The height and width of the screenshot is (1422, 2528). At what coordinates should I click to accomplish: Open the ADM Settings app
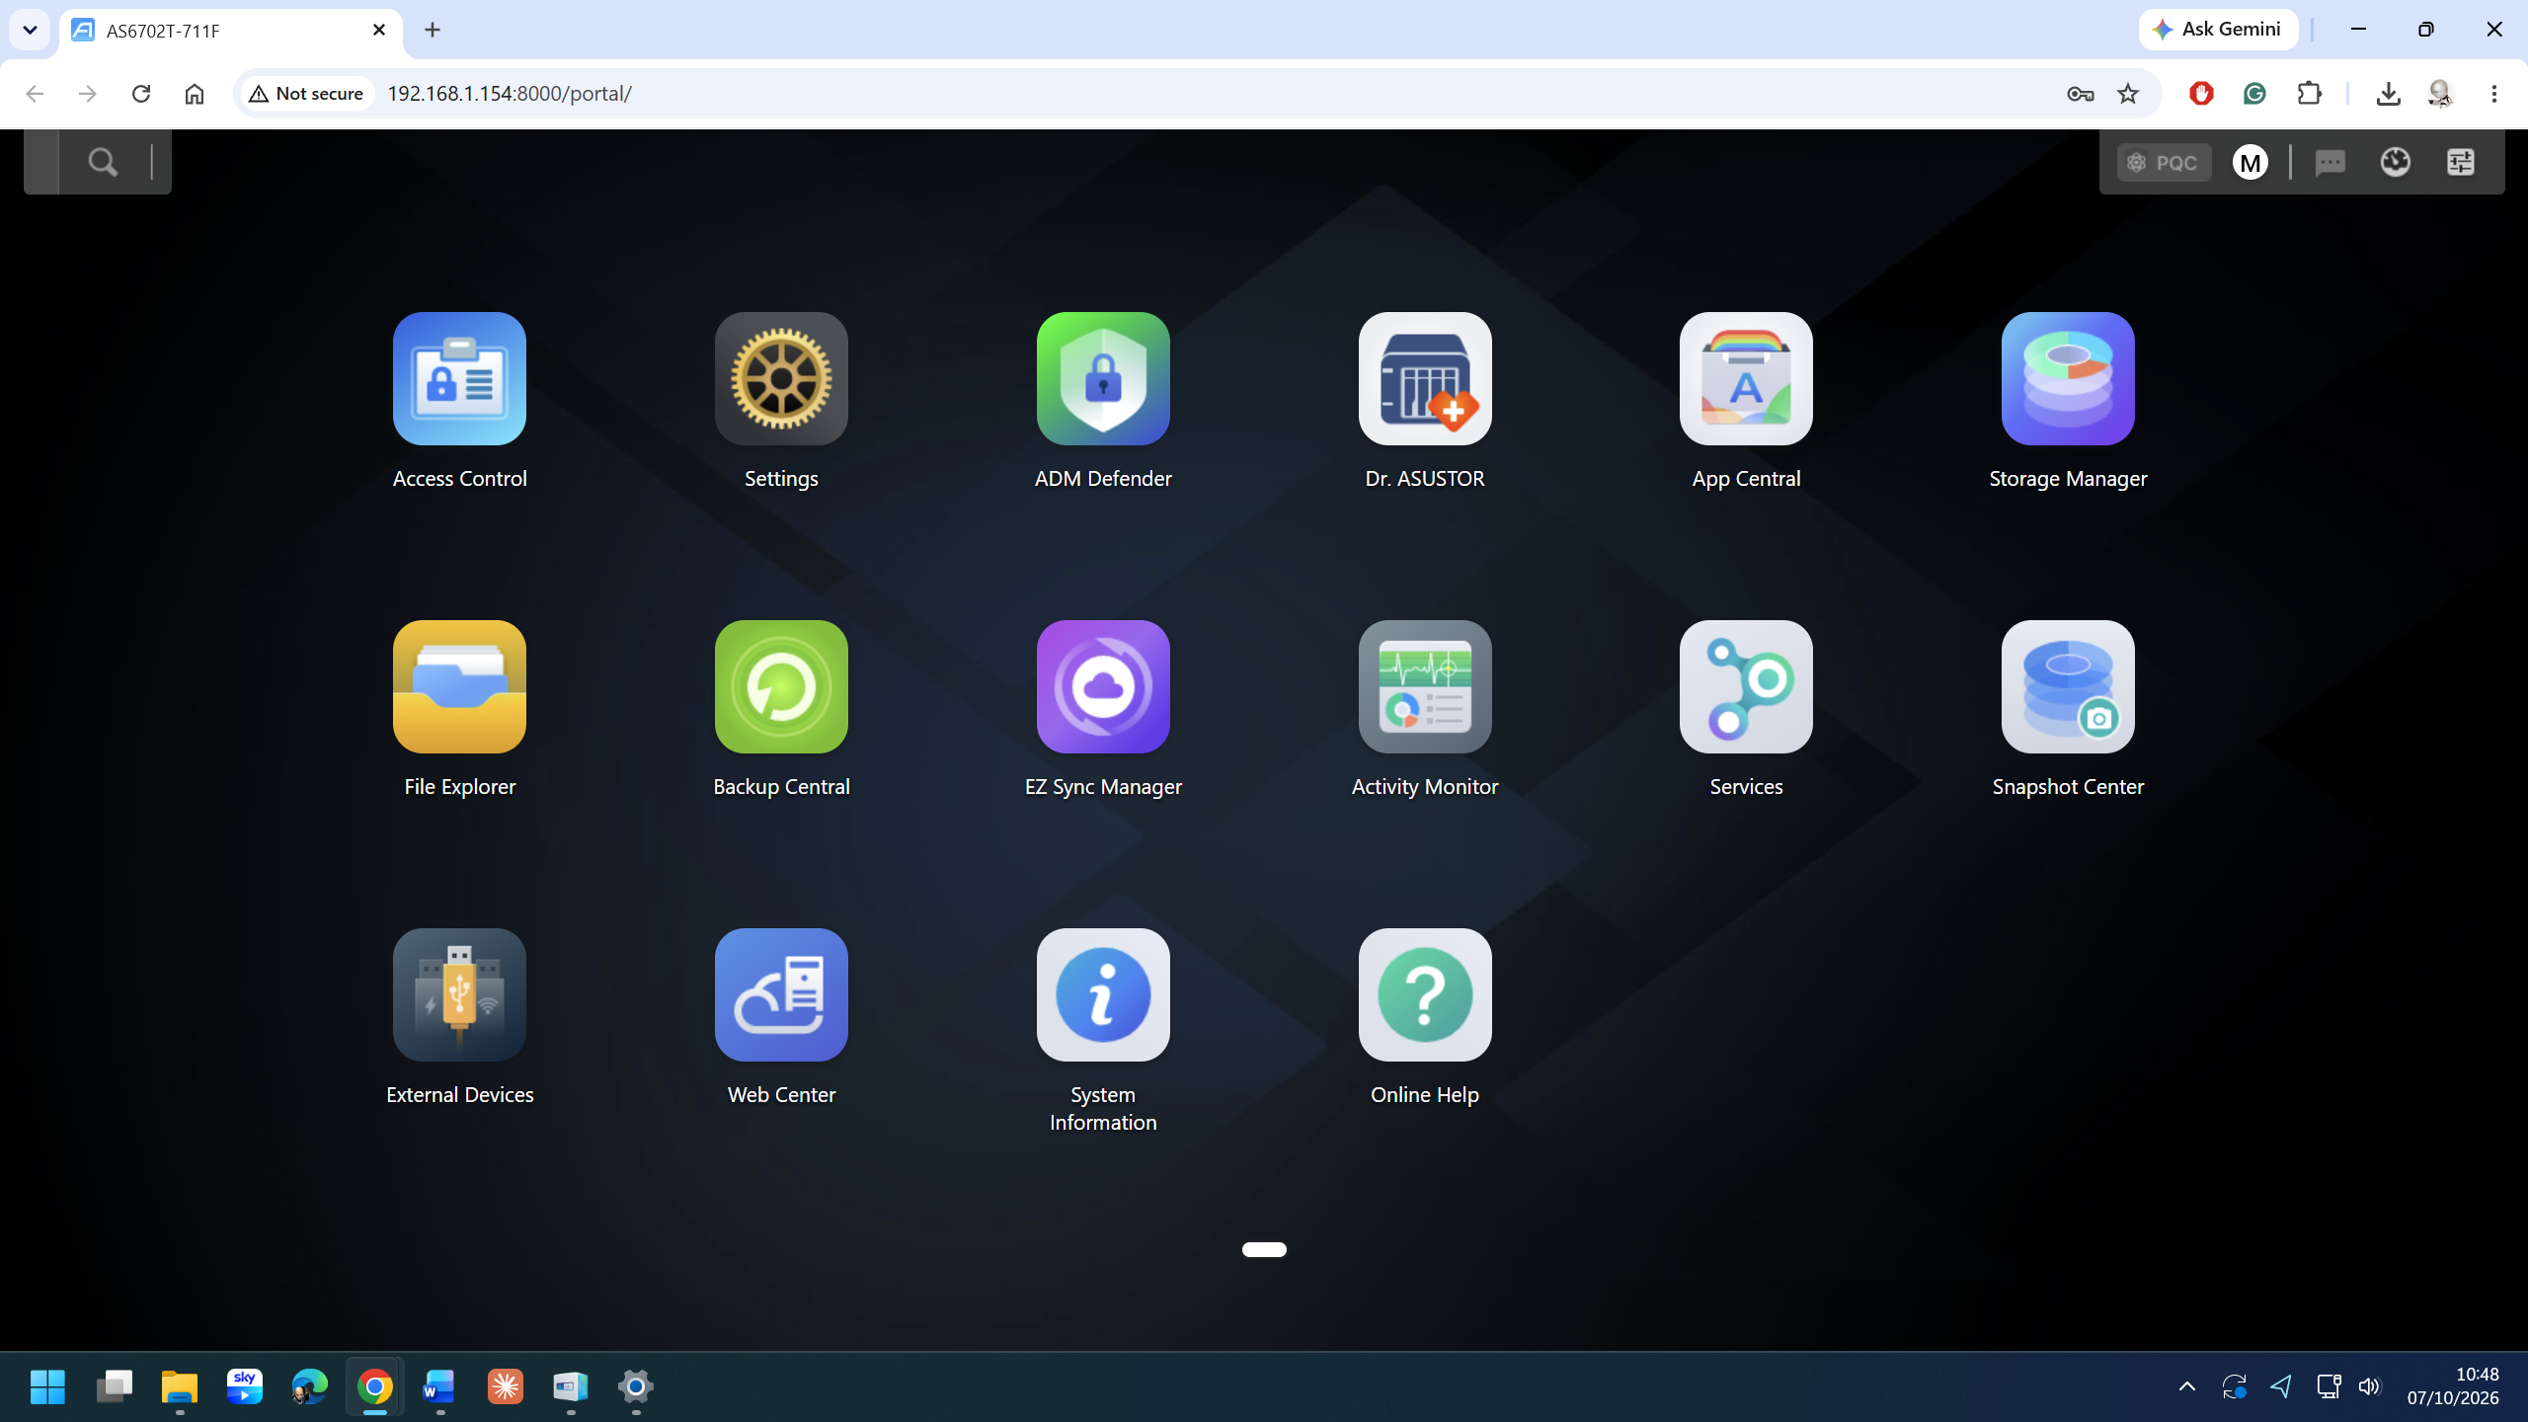(x=781, y=379)
